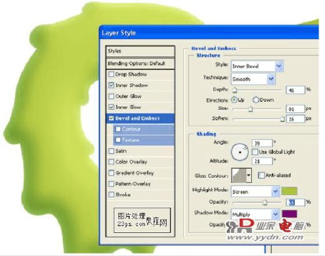The width and height of the screenshot is (325, 256).
Task: Enable the Drop Shadow checkbox
Action: (111, 74)
